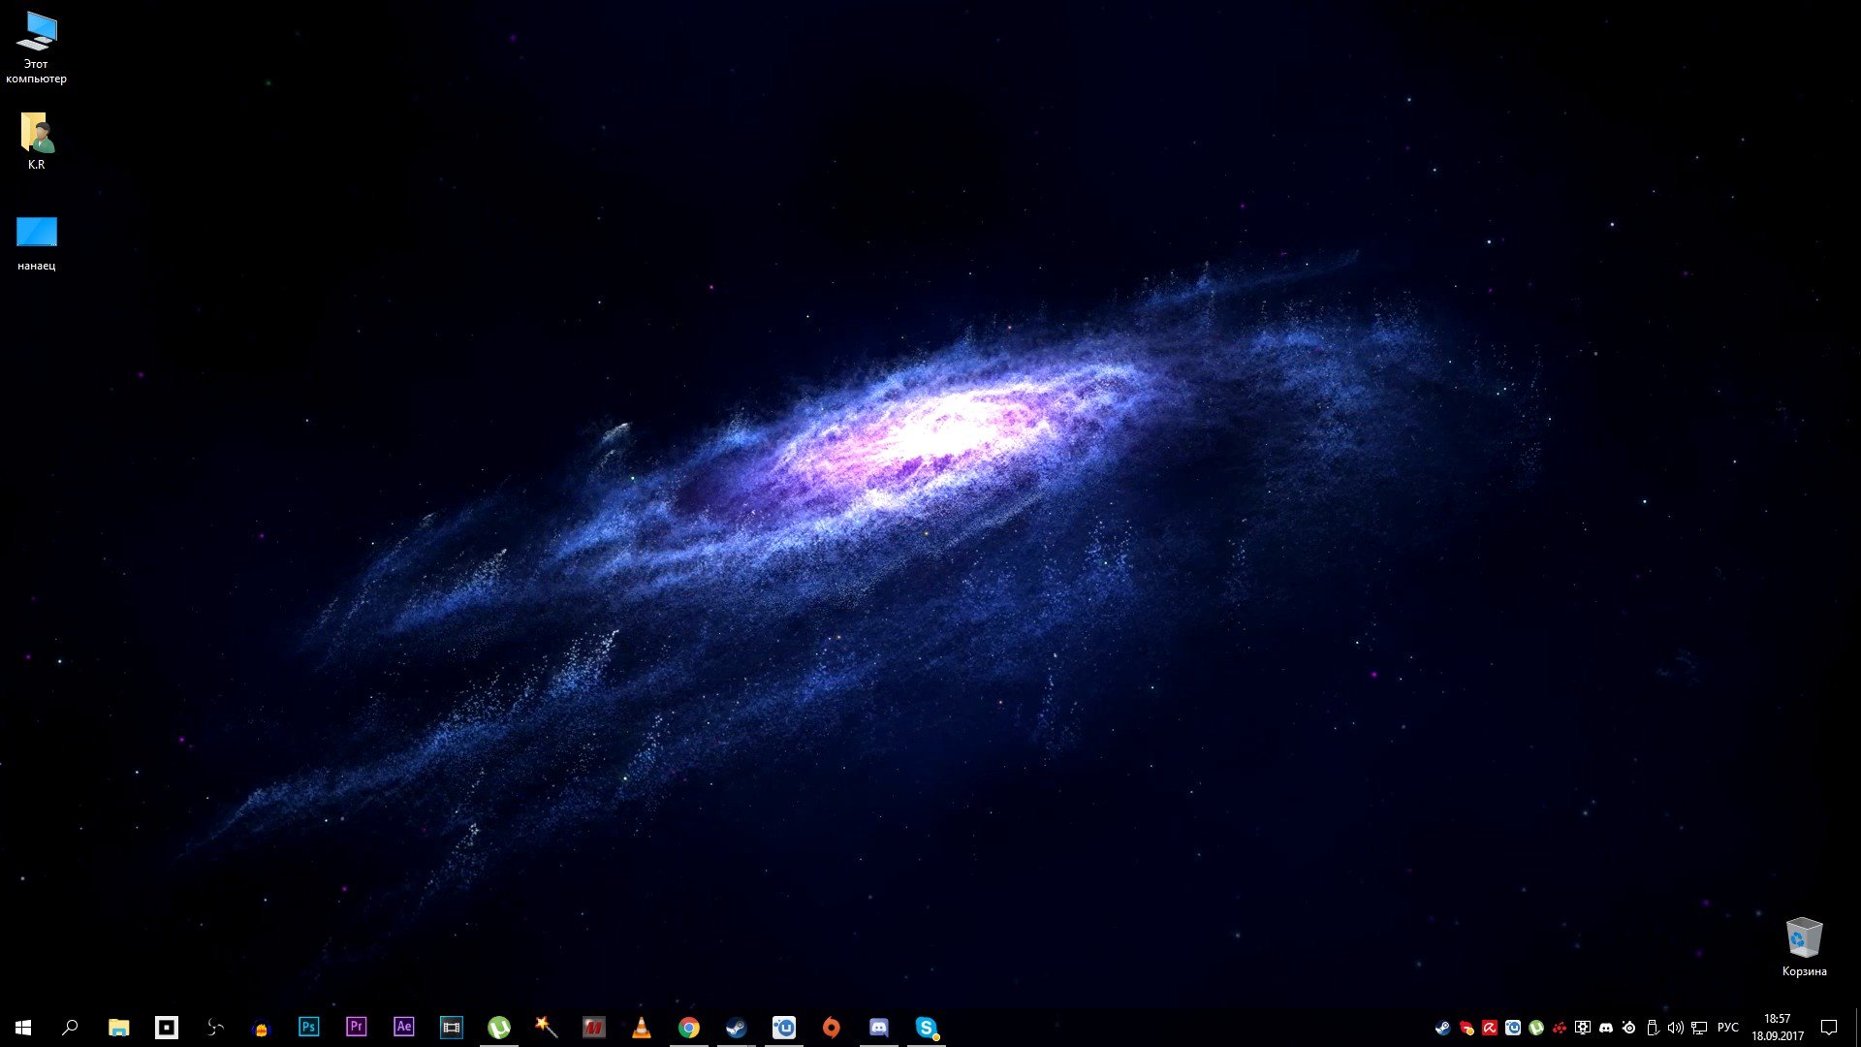Open the taskbar search magnifier

[70, 1027]
